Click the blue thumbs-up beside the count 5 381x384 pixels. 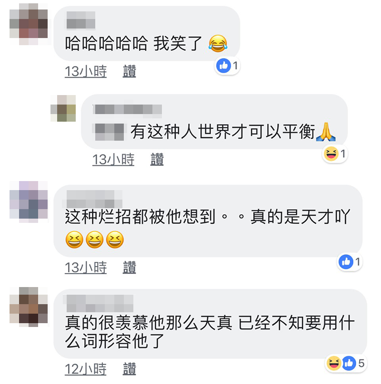(349, 363)
